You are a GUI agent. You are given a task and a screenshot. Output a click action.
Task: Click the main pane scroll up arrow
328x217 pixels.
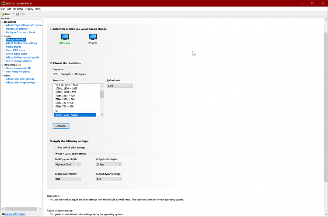(326, 19)
